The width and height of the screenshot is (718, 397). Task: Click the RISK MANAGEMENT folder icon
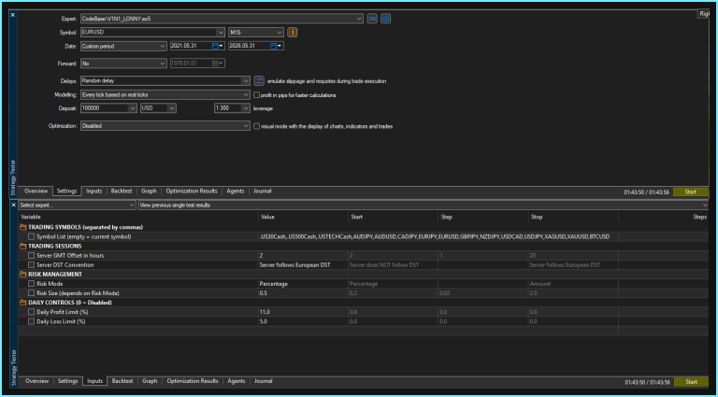[x=22, y=275]
